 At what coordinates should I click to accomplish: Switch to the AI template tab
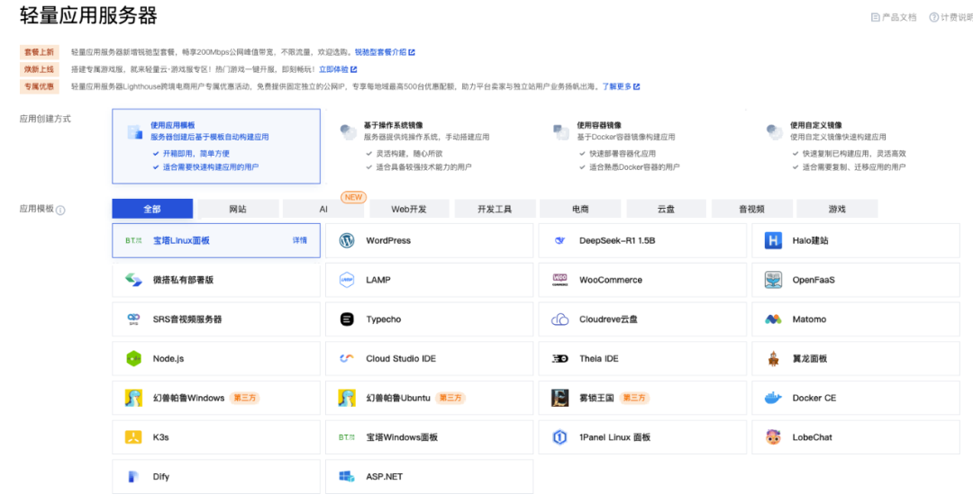[323, 209]
